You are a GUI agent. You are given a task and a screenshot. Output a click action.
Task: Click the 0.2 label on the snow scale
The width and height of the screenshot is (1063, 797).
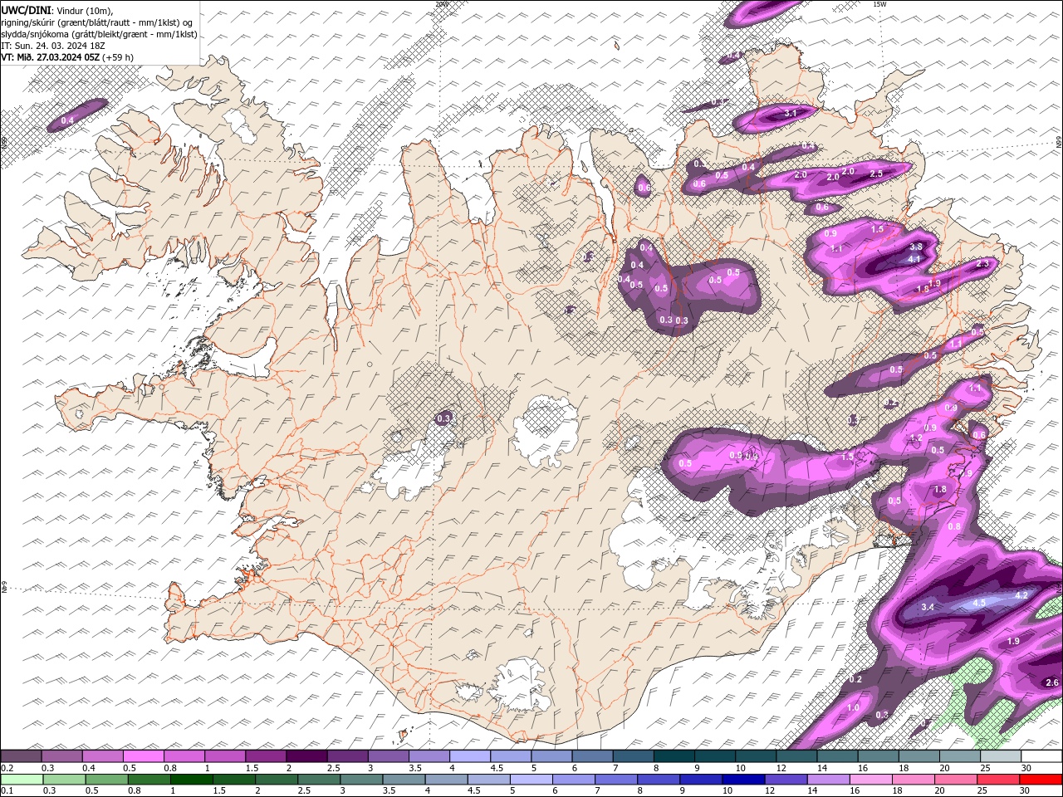(x=7, y=768)
